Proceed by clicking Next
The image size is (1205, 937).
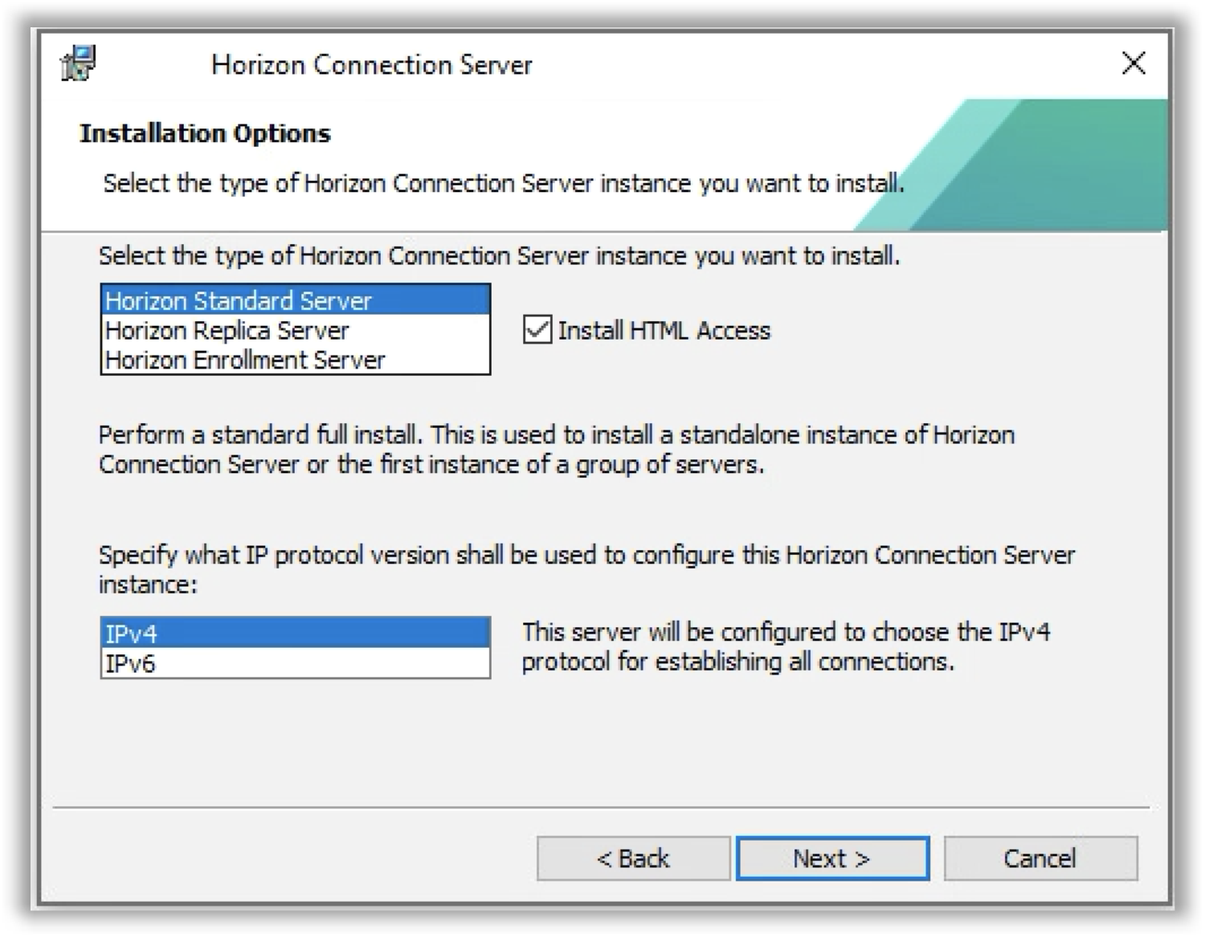point(832,858)
